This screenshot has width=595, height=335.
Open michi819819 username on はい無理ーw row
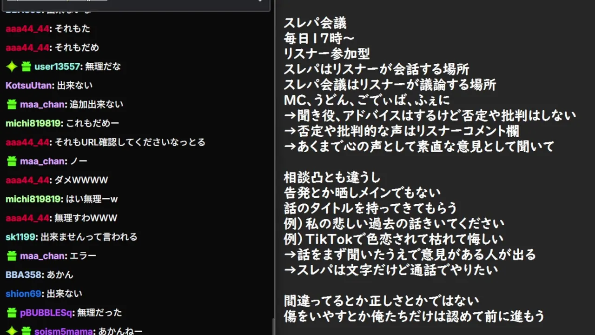pos(33,199)
